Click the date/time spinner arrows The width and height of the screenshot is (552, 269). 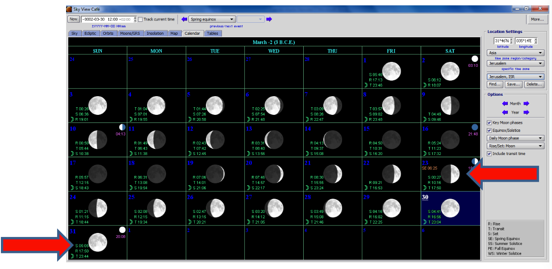(135, 19)
